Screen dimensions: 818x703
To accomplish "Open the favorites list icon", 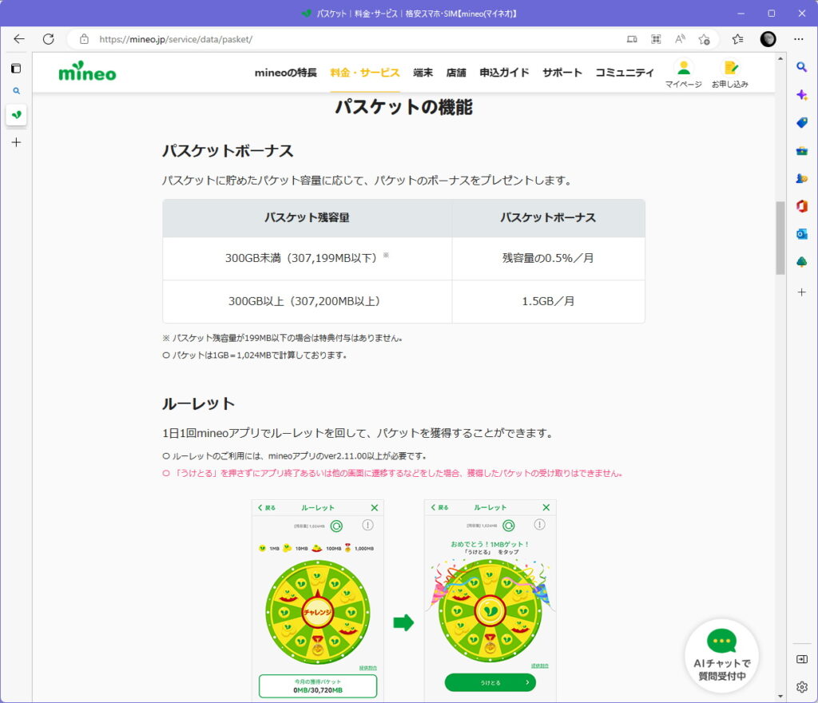I will tap(737, 39).
